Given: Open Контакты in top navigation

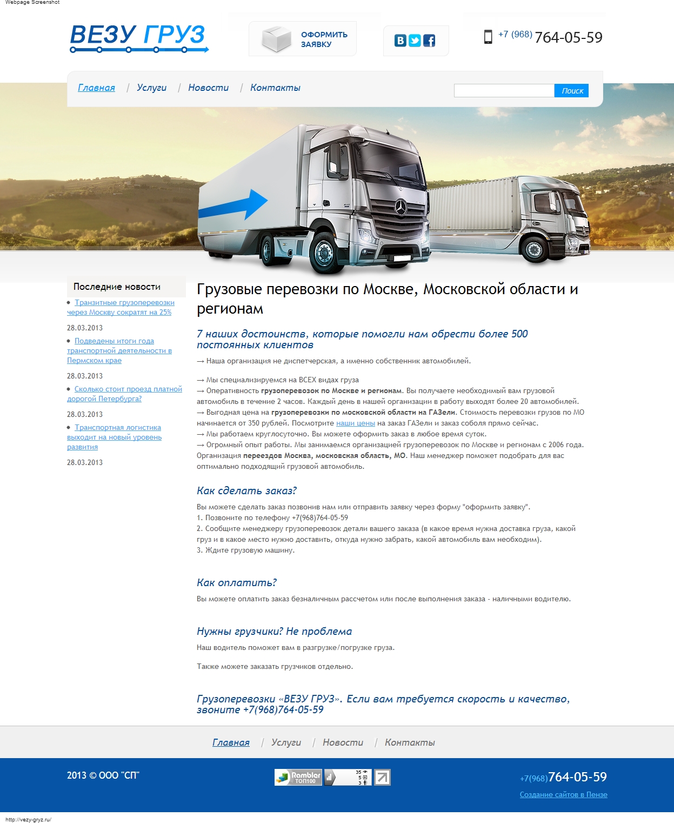Looking at the screenshot, I should click(x=275, y=88).
